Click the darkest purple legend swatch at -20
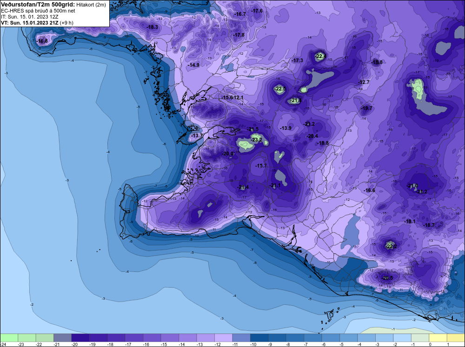This screenshot has width=465, height=347. pyautogui.click(x=80, y=338)
